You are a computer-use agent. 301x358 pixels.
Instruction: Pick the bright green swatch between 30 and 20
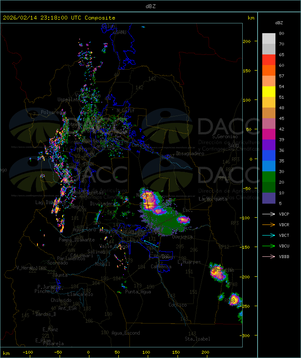point(269,176)
